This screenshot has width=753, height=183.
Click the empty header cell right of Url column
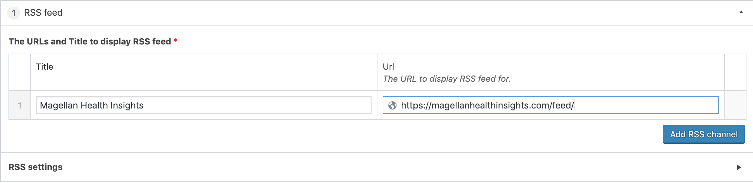click(x=735, y=72)
